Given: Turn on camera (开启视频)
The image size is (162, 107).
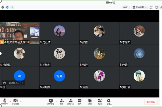Looking at the screenshot, I should pos(15,102).
